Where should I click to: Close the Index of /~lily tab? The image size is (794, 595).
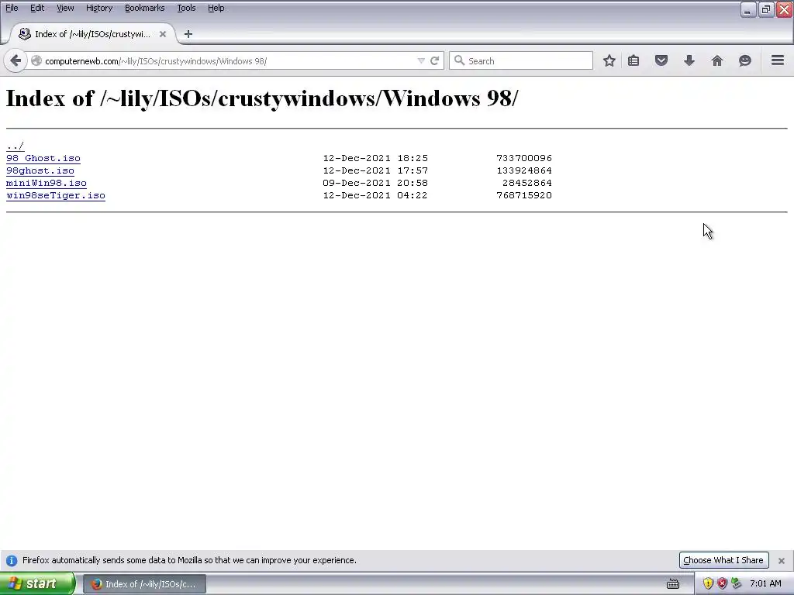click(x=163, y=34)
